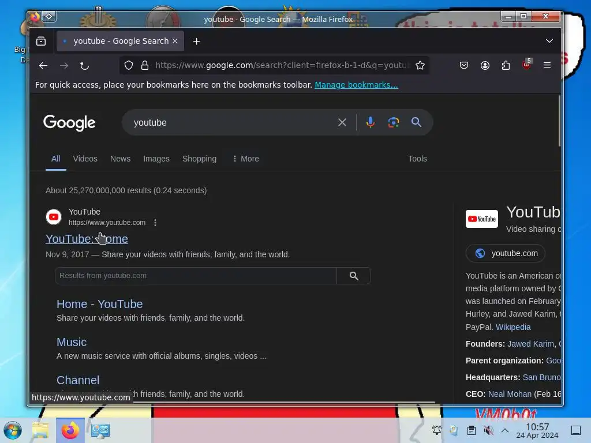Select the All results tab

[x=56, y=159]
